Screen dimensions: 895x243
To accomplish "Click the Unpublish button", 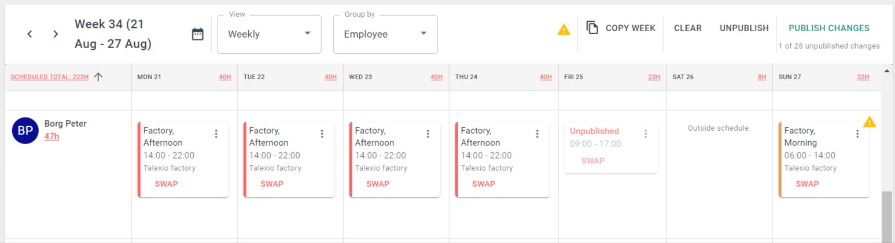I will point(744,28).
